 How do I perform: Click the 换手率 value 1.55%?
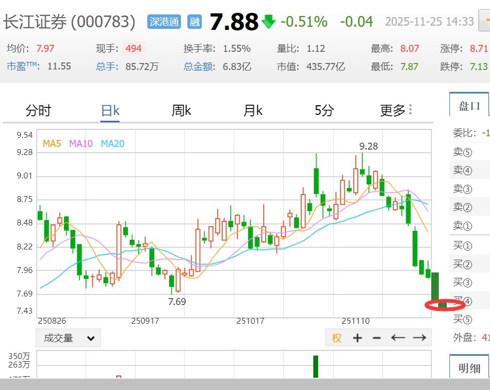(x=236, y=49)
